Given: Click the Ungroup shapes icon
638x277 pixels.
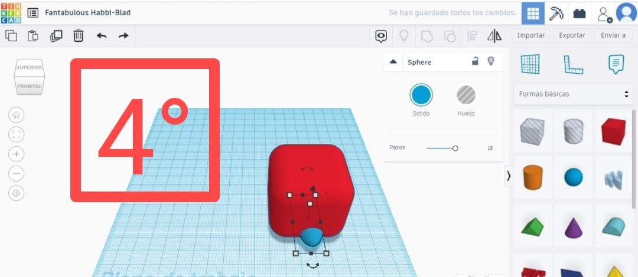Looking at the screenshot, I should (450, 36).
